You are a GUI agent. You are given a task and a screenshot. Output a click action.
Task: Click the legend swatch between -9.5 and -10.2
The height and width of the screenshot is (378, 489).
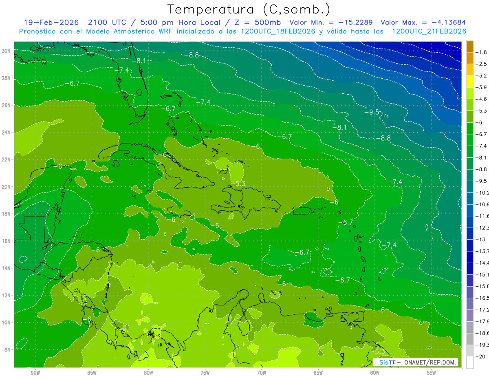(470, 187)
